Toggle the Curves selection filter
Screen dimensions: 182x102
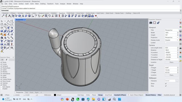(1, 64)
